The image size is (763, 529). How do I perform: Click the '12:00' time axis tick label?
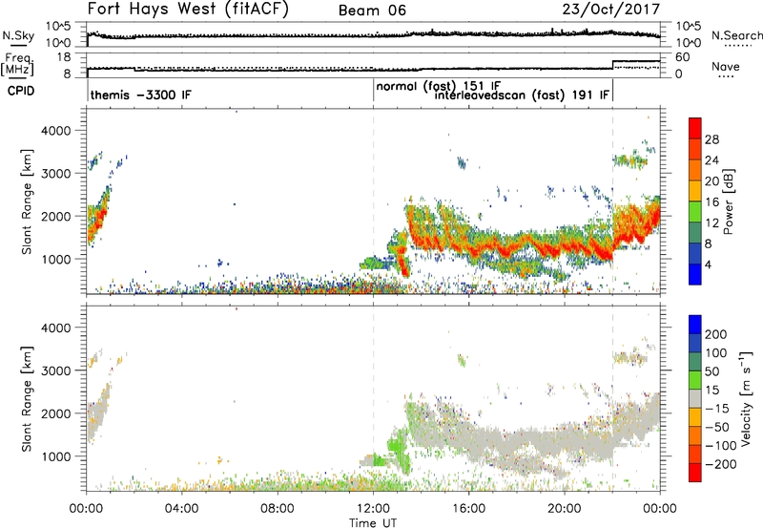click(373, 509)
